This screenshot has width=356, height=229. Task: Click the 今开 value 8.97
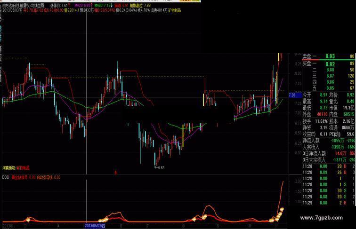pos(324,95)
